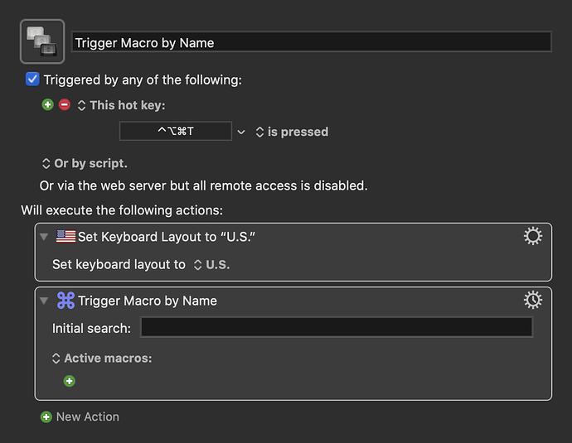
Task: Click the Initial search text field
Action: pyautogui.click(x=337, y=327)
